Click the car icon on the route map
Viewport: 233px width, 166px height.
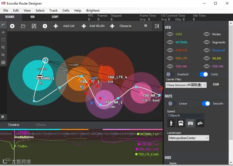coord(40,77)
